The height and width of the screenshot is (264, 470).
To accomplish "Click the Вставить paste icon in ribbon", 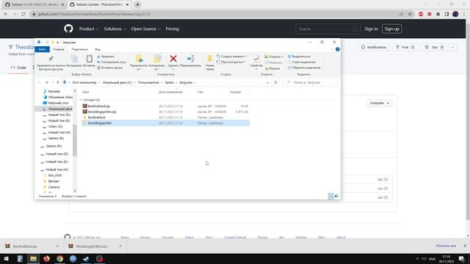I will tap(90, 59).
